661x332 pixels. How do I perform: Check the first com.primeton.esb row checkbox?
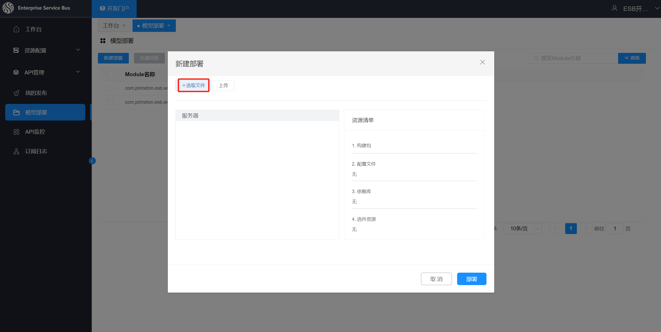pos(110,88)
